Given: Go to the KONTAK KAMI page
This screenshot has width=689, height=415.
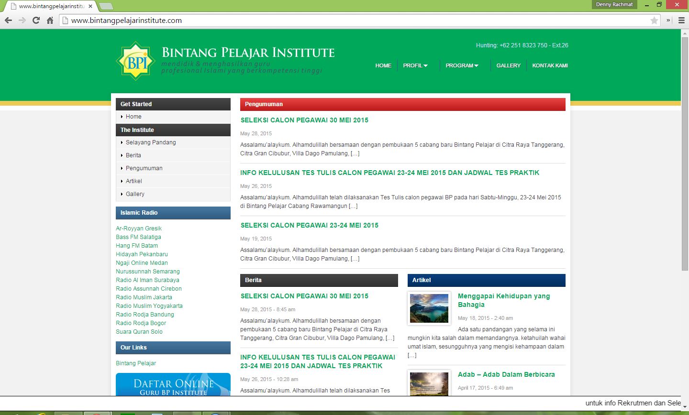Looking at the screenshot, I should pyautogui.click(x=550, y=66).
